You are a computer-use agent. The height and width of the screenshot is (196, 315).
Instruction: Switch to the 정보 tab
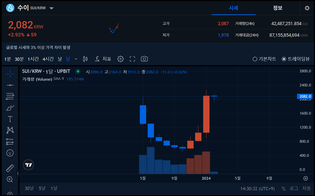[278, 8]
